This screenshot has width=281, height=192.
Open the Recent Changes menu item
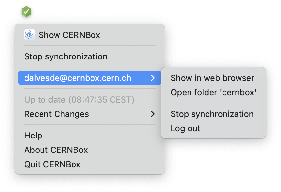[57, 114]
